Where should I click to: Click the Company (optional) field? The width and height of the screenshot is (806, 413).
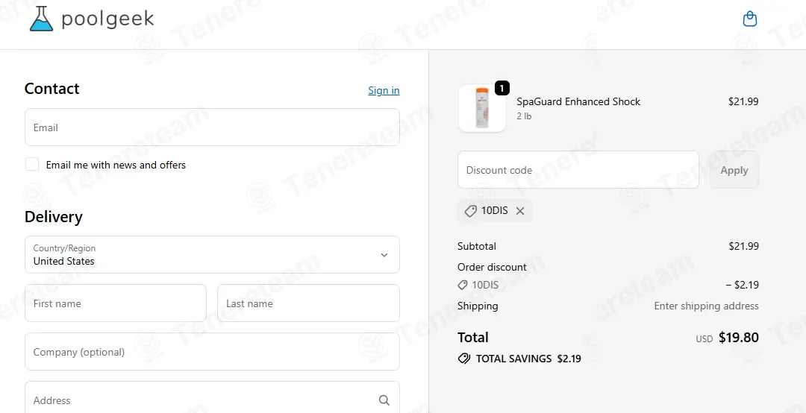pos(212,352)
